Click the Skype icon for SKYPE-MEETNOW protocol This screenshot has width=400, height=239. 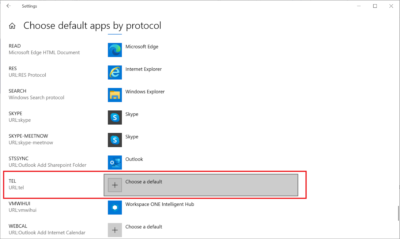coord(115,140)
